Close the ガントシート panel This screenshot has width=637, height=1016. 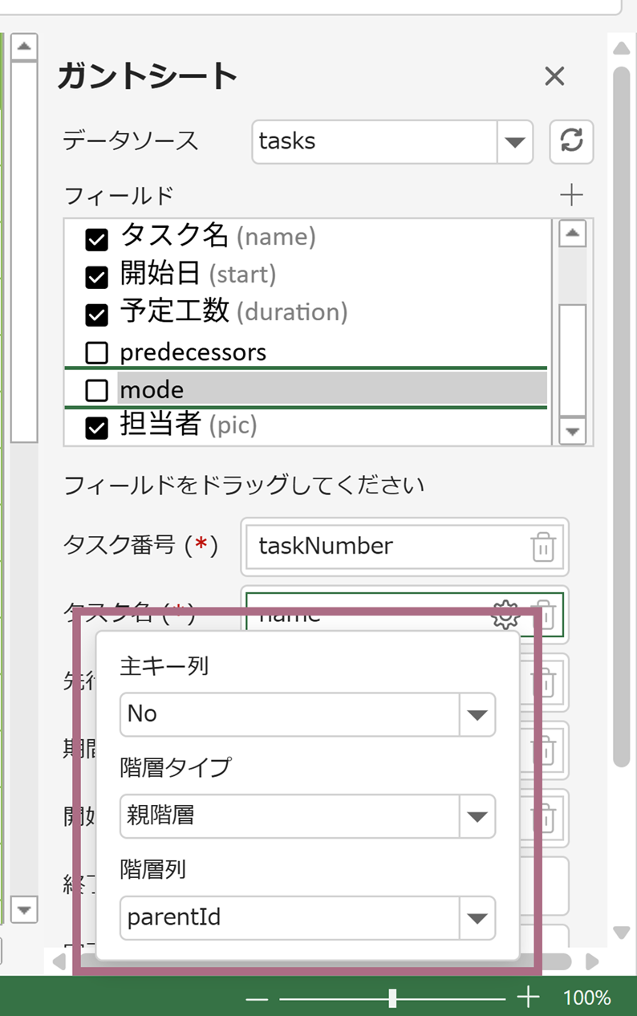[x=554, y=77]
